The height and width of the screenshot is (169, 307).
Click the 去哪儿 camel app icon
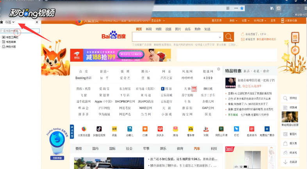(x=130, y=129)
